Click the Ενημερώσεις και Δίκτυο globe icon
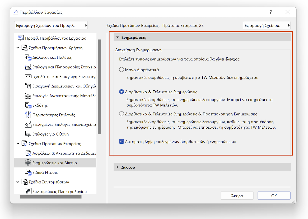This screenshot has height=219, width=308. tap(28, 163)
